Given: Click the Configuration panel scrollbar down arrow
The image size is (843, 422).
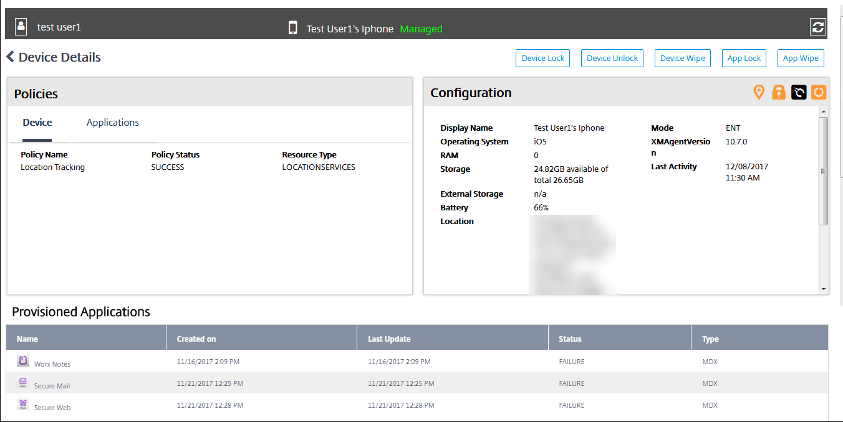Looking at the screenshot, I should tap(824, 289).
